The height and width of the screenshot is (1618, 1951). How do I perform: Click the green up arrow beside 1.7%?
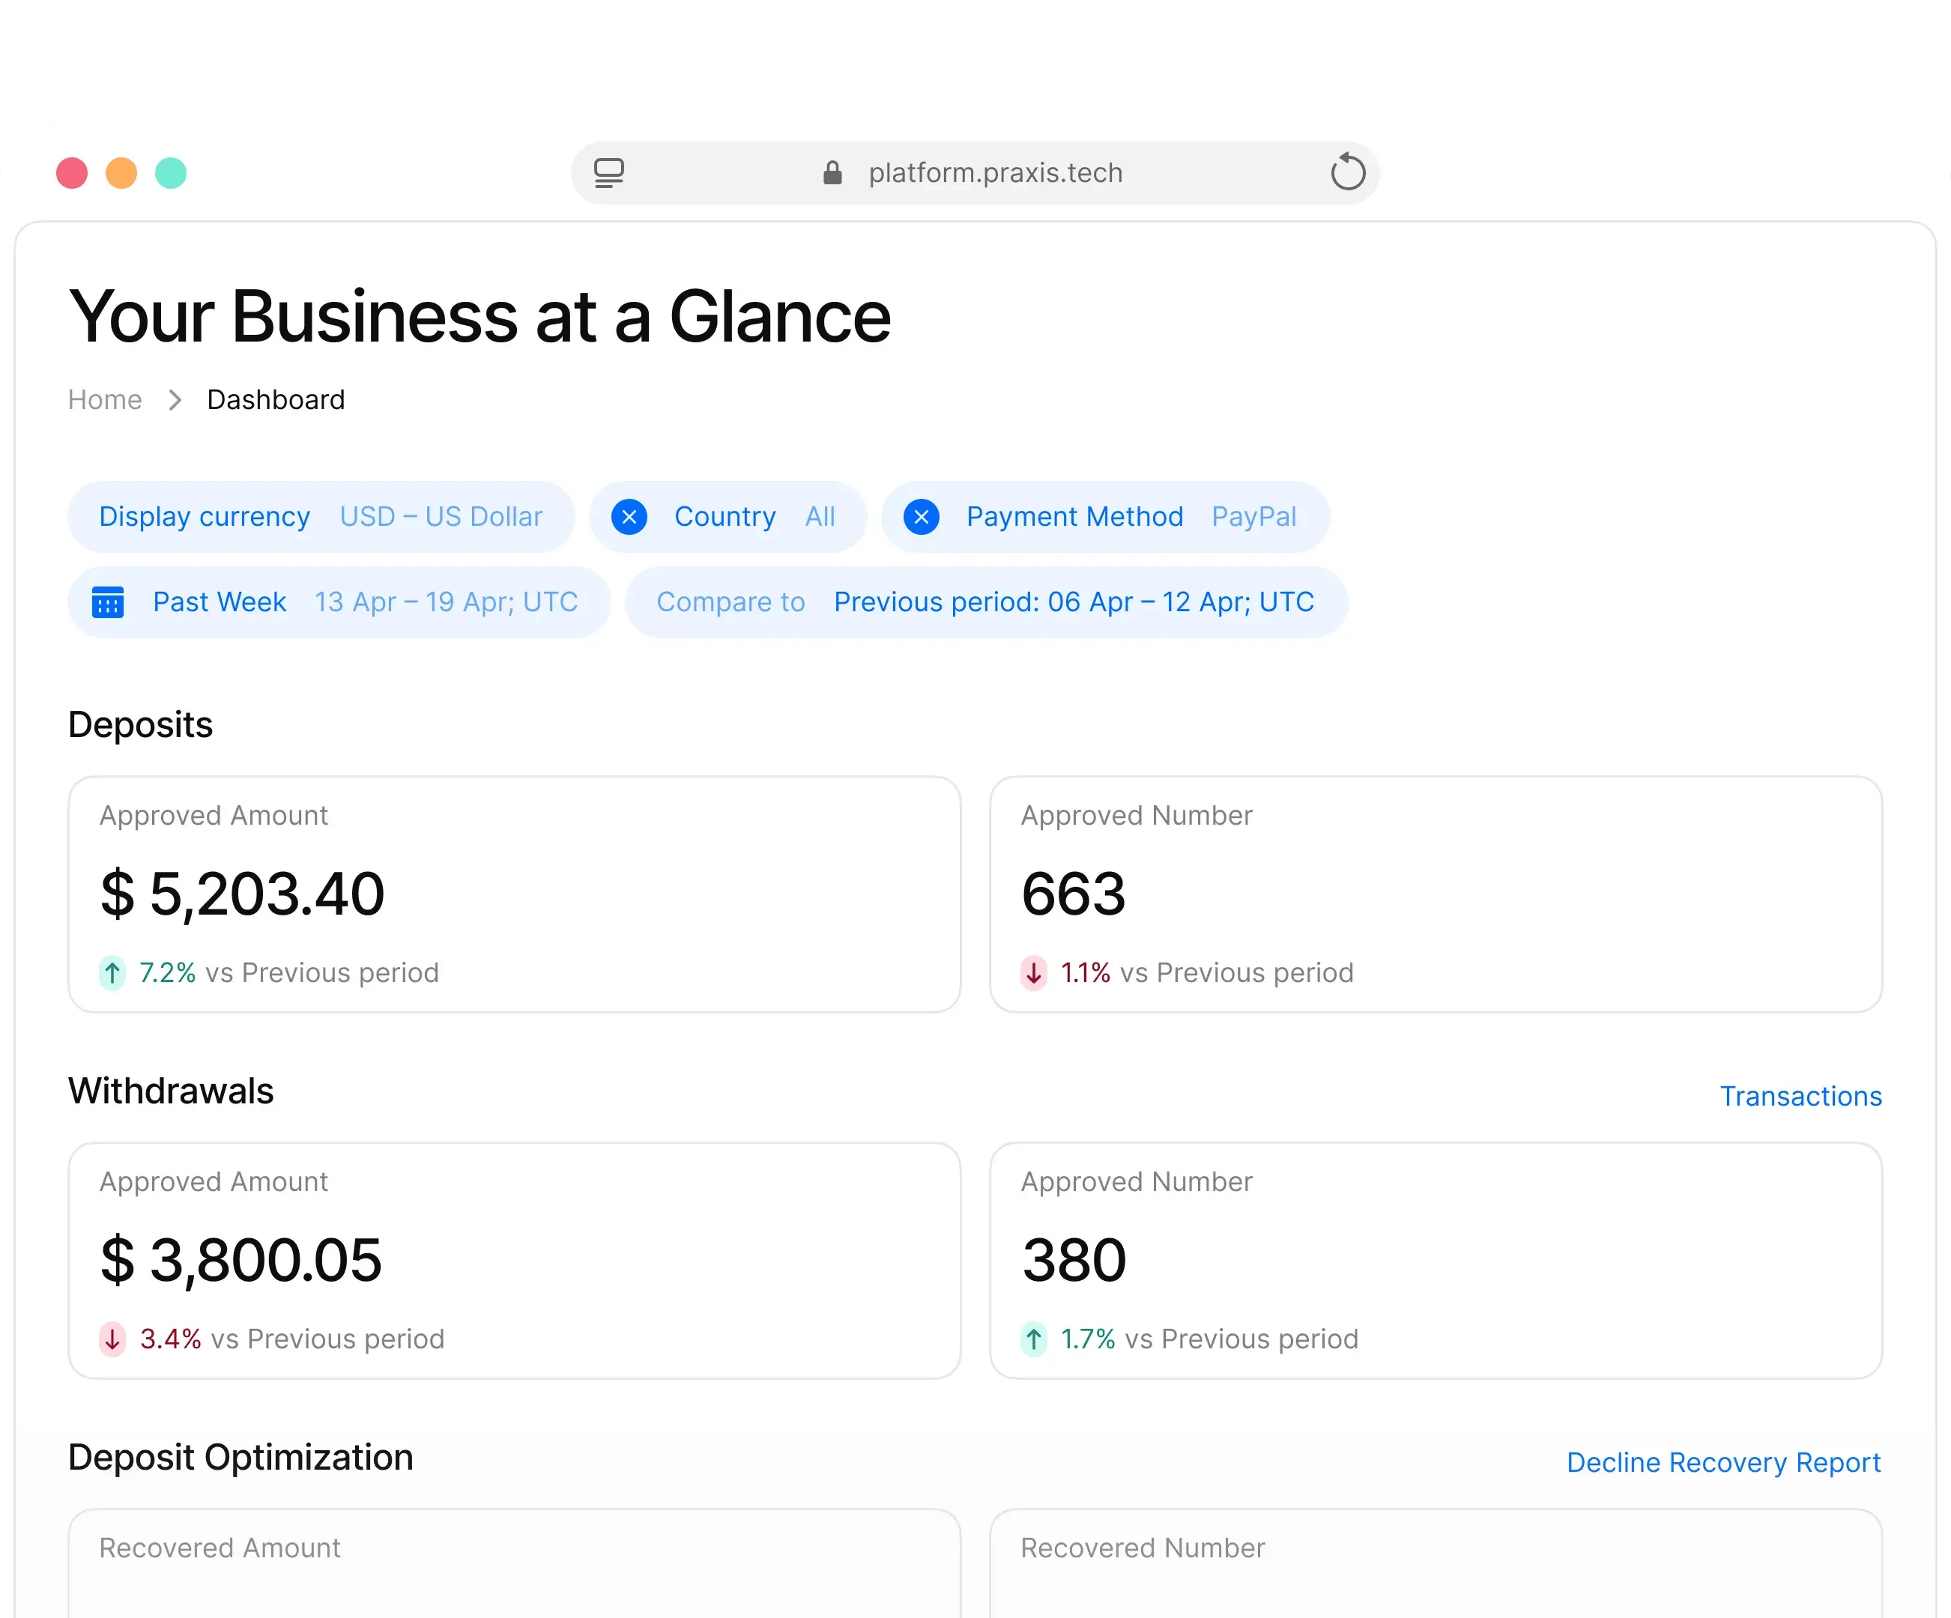click(x=1034, y=1339)
